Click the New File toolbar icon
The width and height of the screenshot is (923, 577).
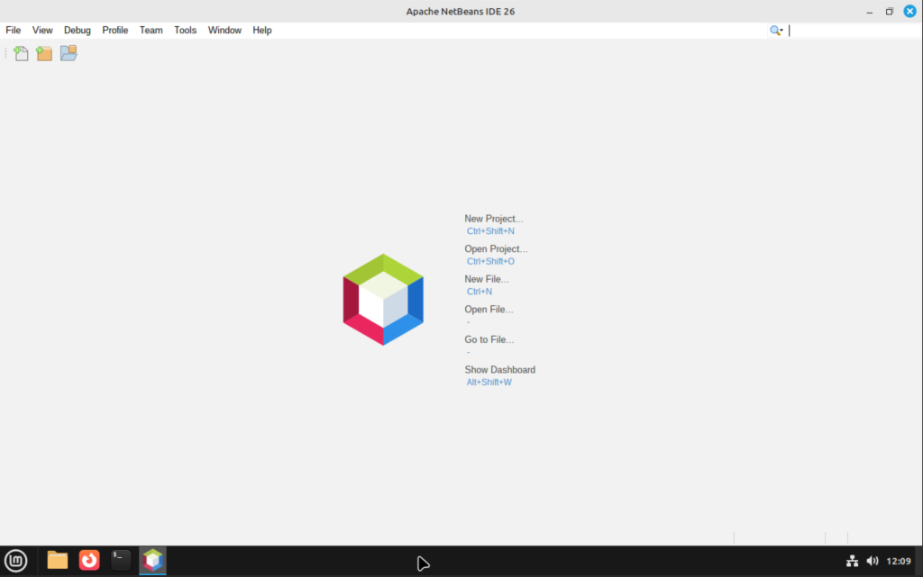[x=20, y=53]
